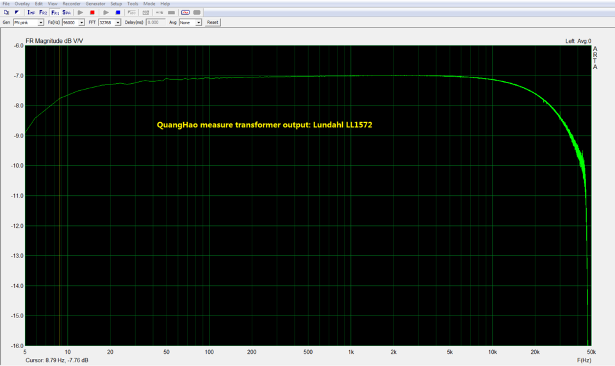Screen dimensions: 615x366
Task: Click the gray rectangle icon beside key icon
Action: (172, 13)
